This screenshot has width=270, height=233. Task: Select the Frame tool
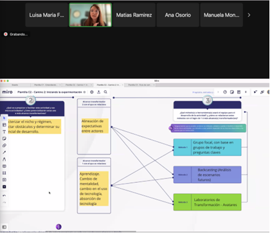4,173
